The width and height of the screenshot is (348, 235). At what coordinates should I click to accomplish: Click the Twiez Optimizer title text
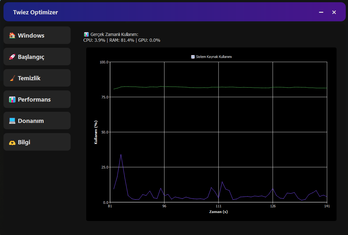tap(36, 12)
